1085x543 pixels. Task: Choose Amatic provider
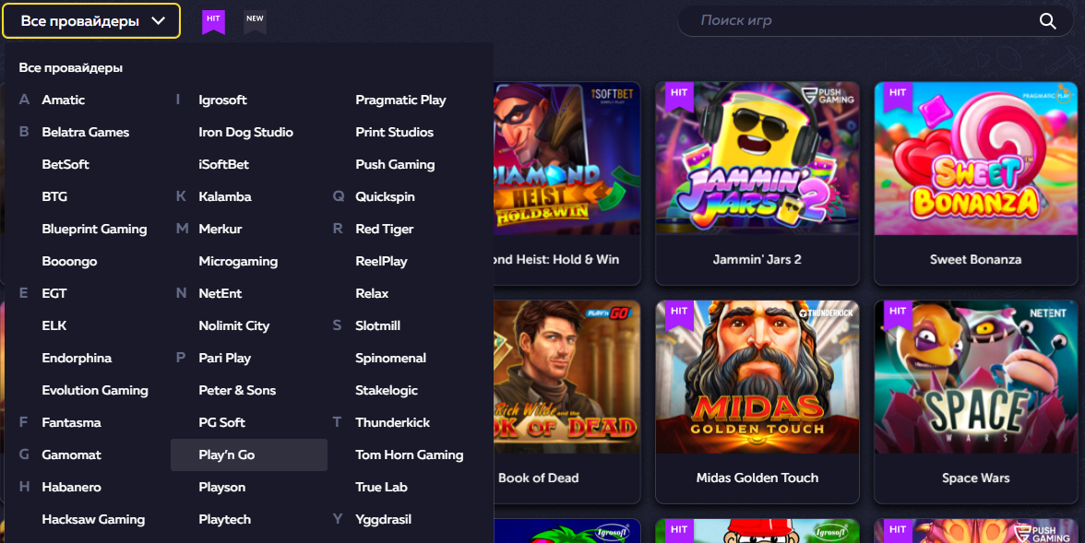click(63, 100)
